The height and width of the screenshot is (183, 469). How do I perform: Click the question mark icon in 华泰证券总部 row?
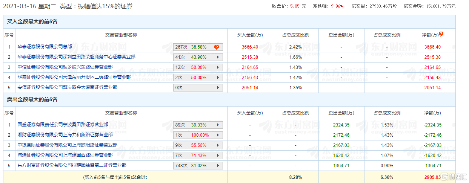point(216,47)
